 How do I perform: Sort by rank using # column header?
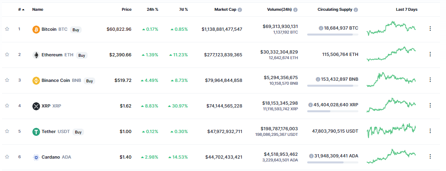pyautogui.click(x=21, y=10)
